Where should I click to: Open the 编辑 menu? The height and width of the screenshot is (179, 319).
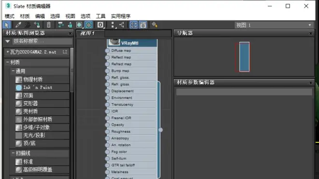coord(40,16)
